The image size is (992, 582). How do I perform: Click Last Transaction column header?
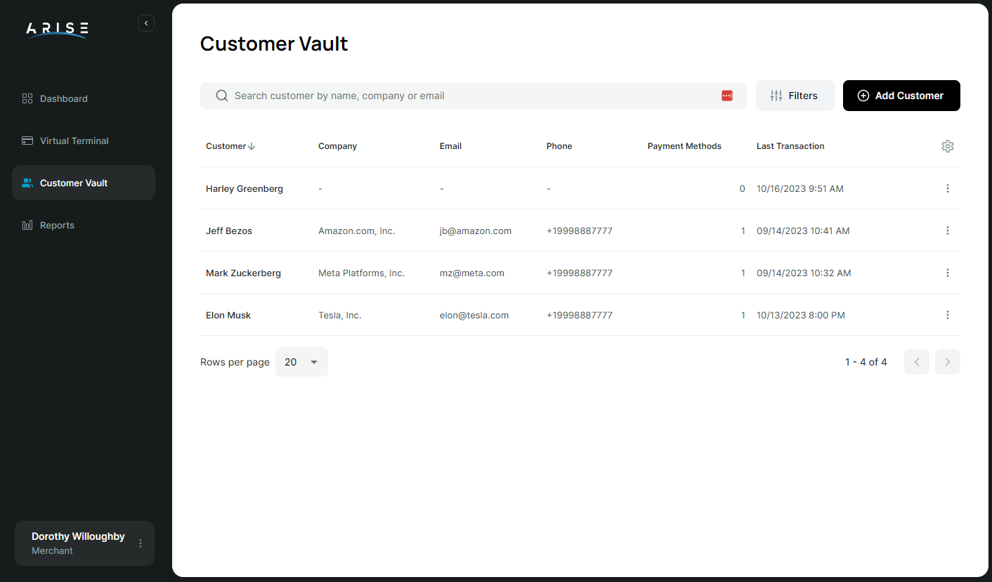[x=790, y=146]
